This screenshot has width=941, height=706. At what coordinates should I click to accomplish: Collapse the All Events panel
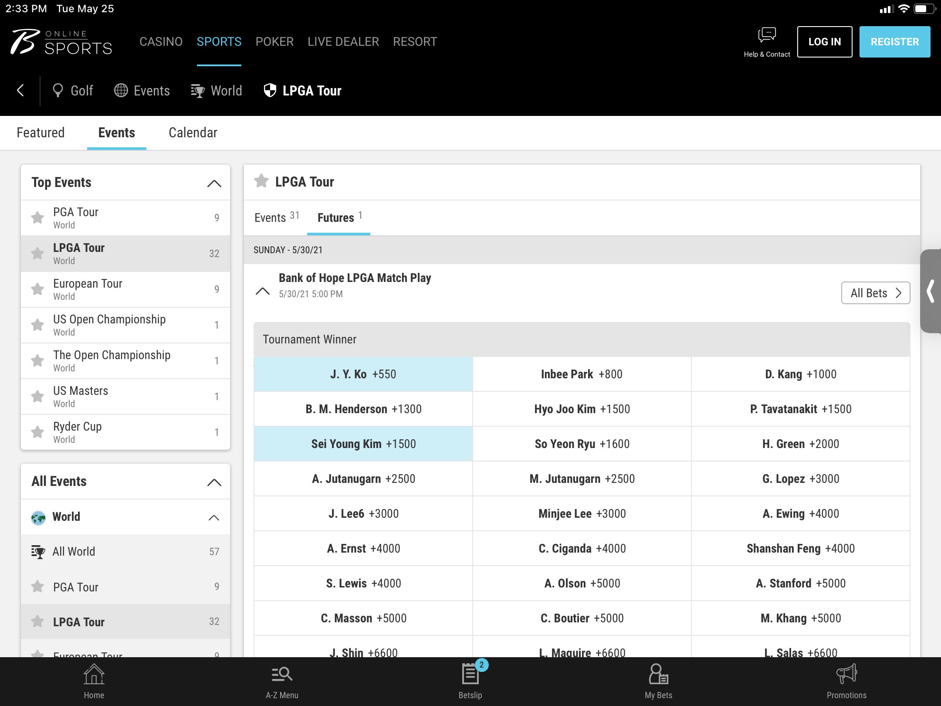(x=214, y=482)
